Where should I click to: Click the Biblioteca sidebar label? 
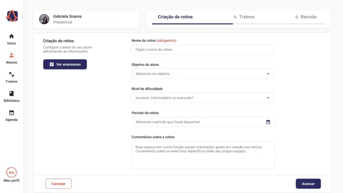[x=11, y=101]
